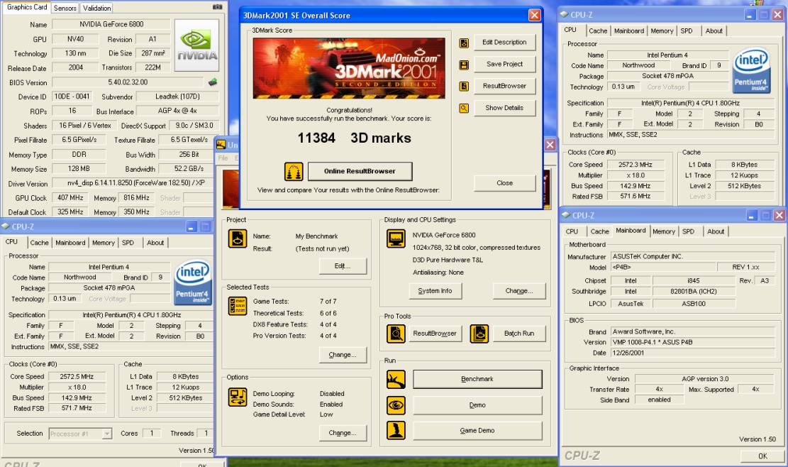Click GPU-Z BIOS save chip icon
Image resolution: width=788 pixels, height=467 pixels.
pyautogui.click(x=213, y=82)
